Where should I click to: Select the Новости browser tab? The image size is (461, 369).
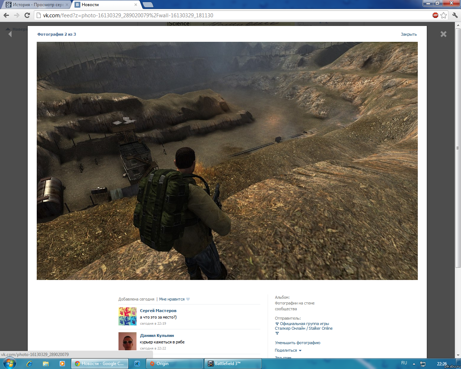(x=104, y=5)
